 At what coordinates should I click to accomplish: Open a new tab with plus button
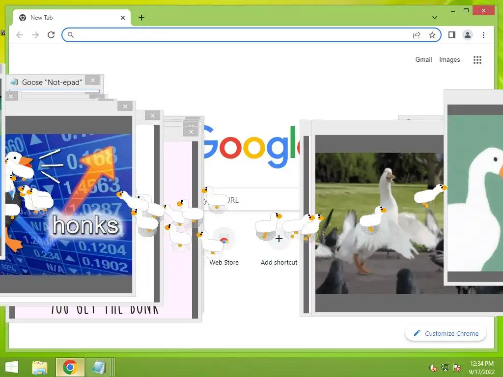(x=141, y=18)
